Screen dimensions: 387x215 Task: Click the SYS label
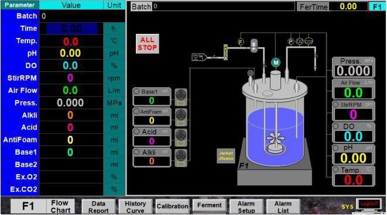[x=348, y=207]
